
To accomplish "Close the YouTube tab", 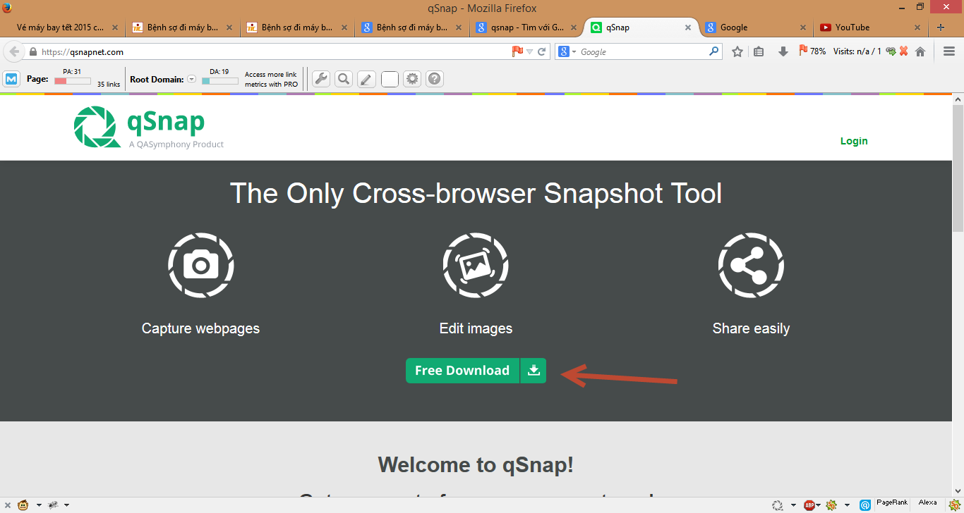I will point(917,27).
